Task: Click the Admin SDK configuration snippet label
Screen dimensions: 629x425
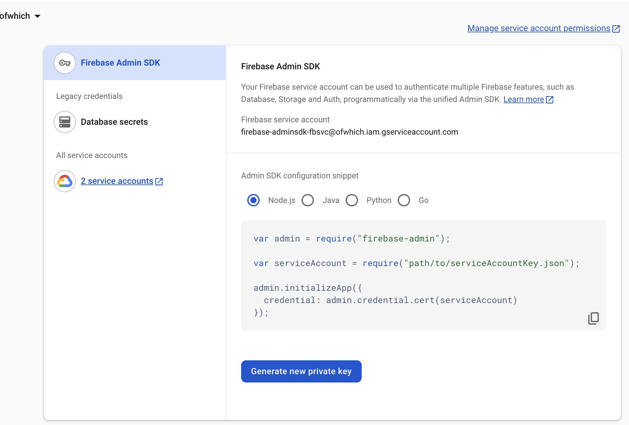Action: (x=300, y=176)
